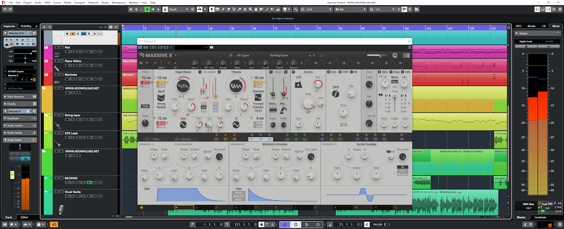The height and width of the screenshot is (229, 564).
Task: Click the Audio Fader volume slider handle
Action: click(12, 175)
